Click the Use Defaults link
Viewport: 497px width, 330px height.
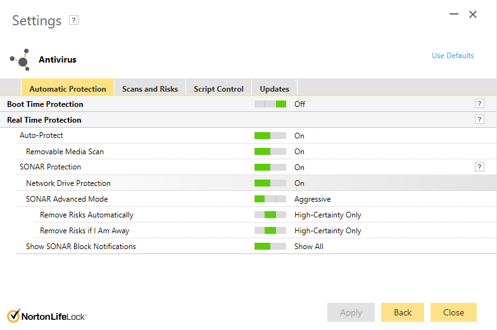(x=453, y=56)
